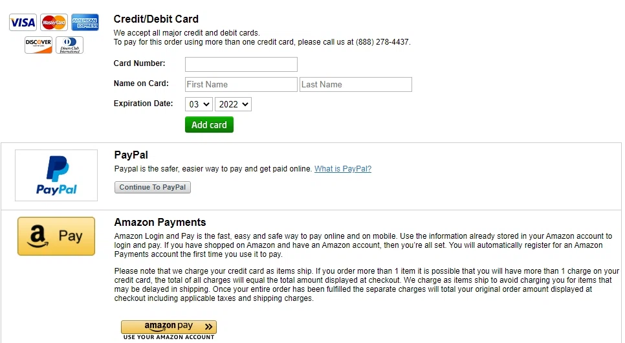625x343 pixels.
Task: Click the Expiration Date label
Action: pyautogui.click(x=143, y=104)
